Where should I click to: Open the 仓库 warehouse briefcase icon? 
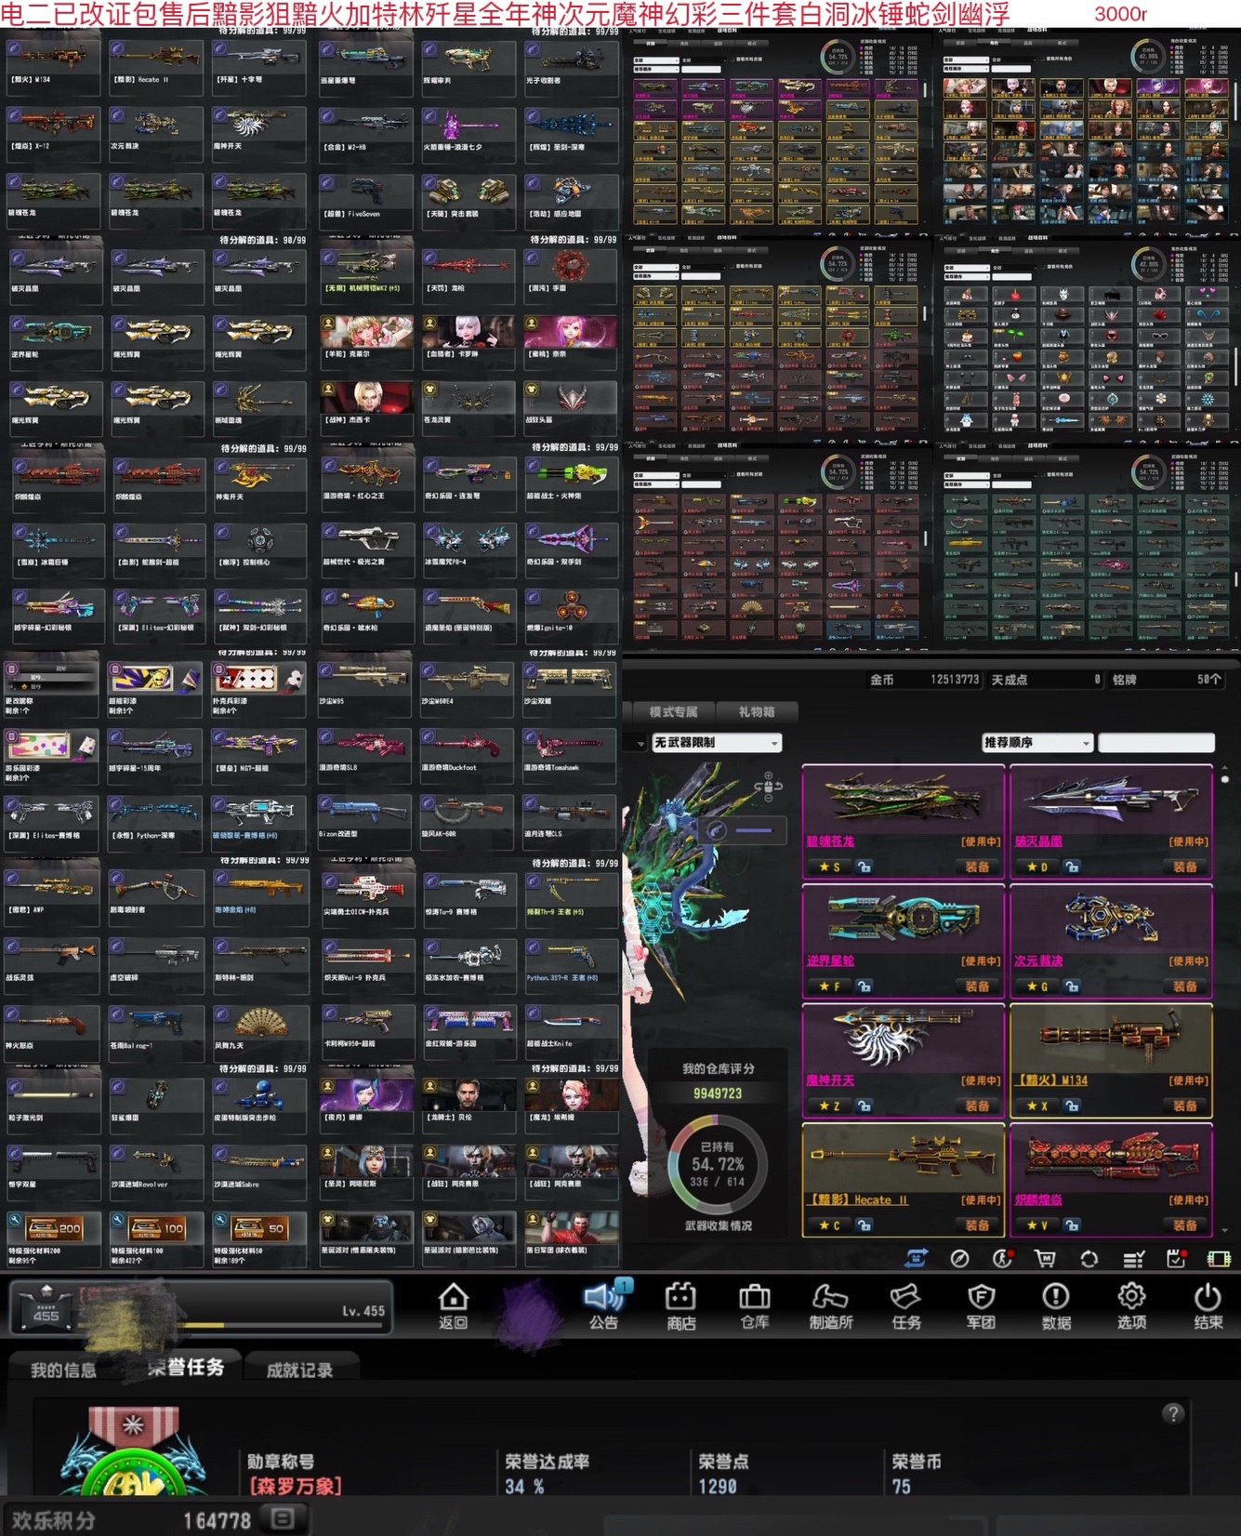[x=754, y=1296]
